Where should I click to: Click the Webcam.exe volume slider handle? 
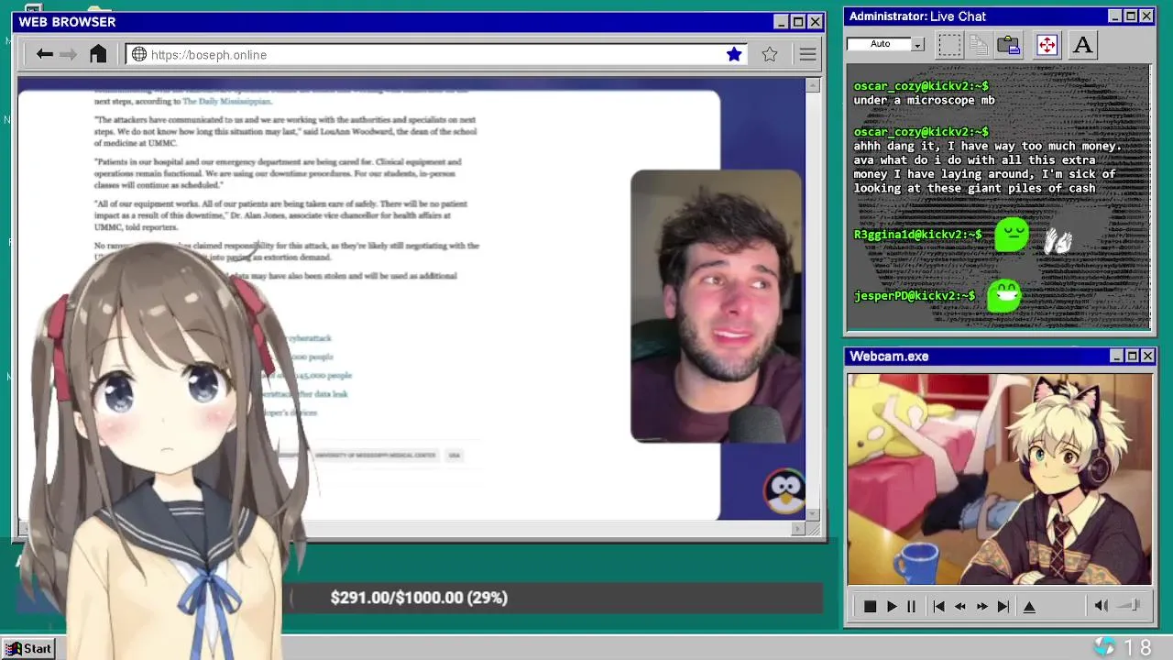[1135, 605]
